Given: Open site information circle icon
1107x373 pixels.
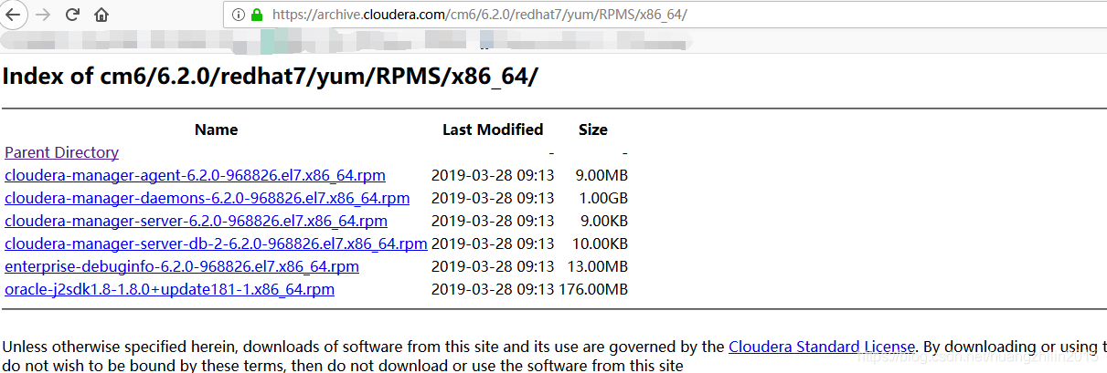Looking at the screenshot, I should click(x=238, y=15).
